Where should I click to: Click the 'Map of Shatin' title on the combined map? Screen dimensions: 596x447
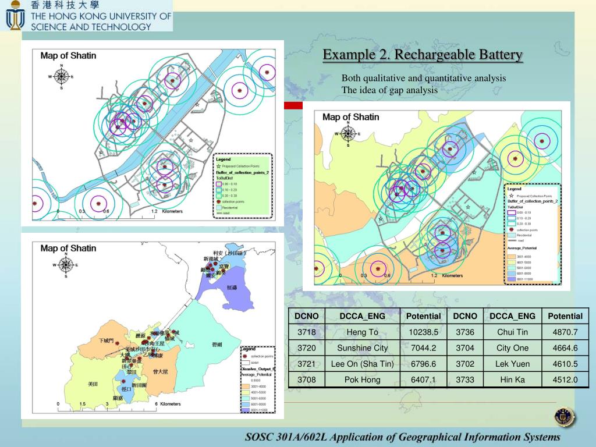tap(350, 117)
